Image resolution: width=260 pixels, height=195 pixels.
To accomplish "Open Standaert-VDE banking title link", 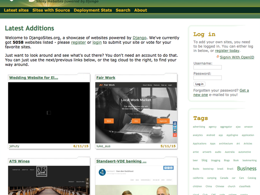I will [x=121, y=161].
